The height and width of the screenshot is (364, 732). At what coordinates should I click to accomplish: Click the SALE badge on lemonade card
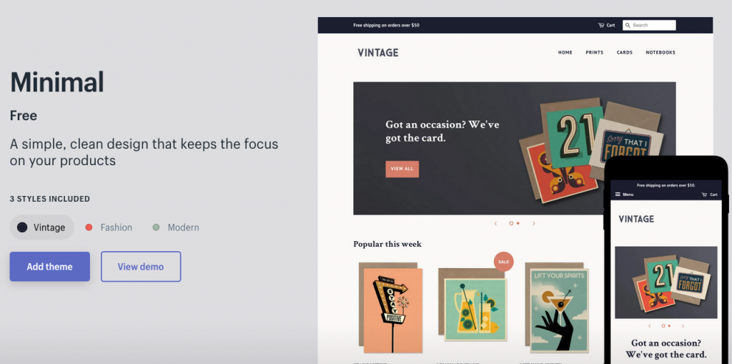pyautogui.click(x=503, y=262)
